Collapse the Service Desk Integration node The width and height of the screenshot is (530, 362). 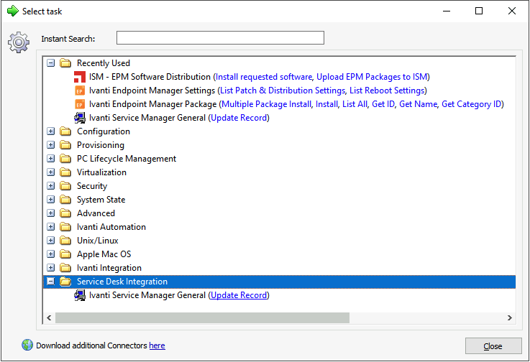(51, 282)
